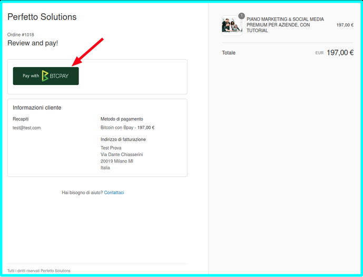The height and width of the screenshot is (277, 363).
Task: Click the product thumbnail image
Action: [232, 25]
